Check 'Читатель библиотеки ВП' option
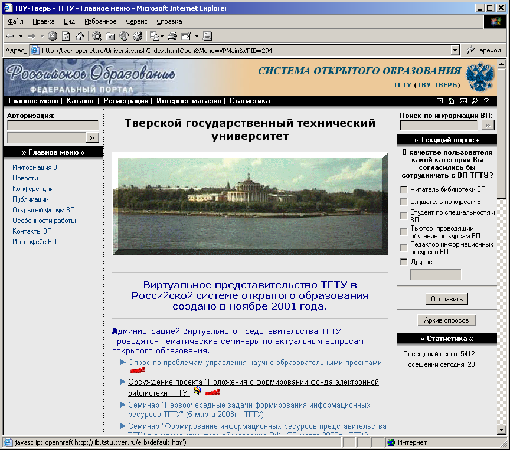The width and height of the screenshot is (510, 450). (x=404, y=189)
